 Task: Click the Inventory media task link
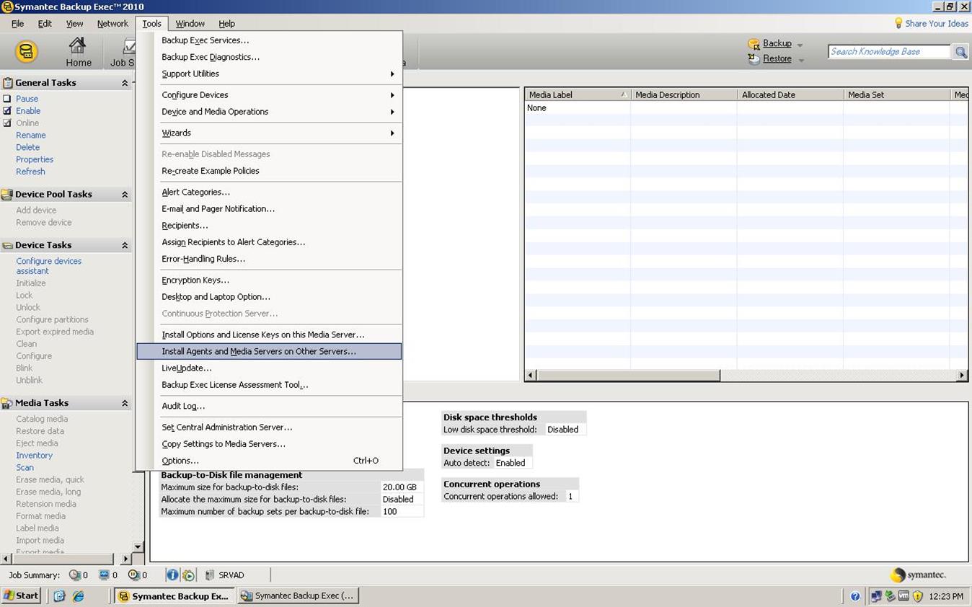34,456
